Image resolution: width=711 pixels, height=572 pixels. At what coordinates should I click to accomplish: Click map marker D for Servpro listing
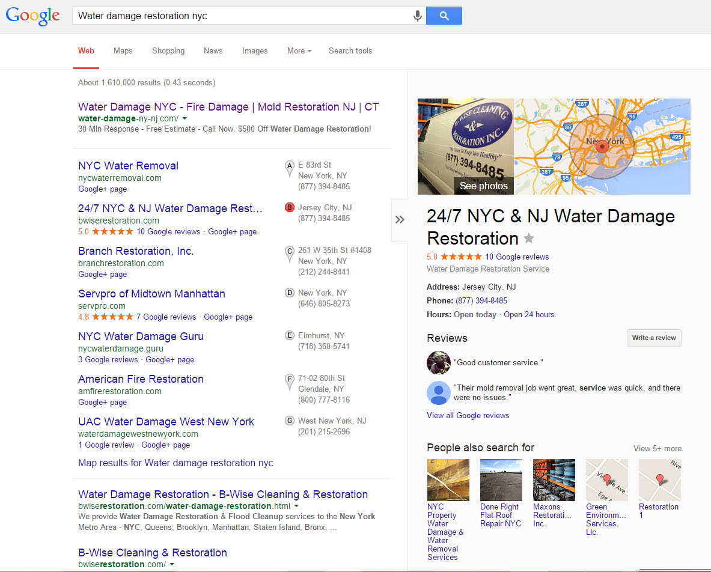(x=289, y=293)
